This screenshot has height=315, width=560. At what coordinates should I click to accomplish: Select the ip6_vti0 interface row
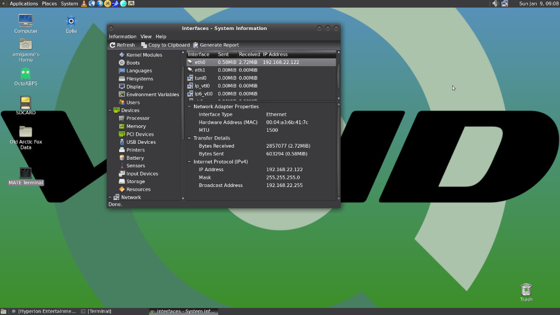[261, 94]
